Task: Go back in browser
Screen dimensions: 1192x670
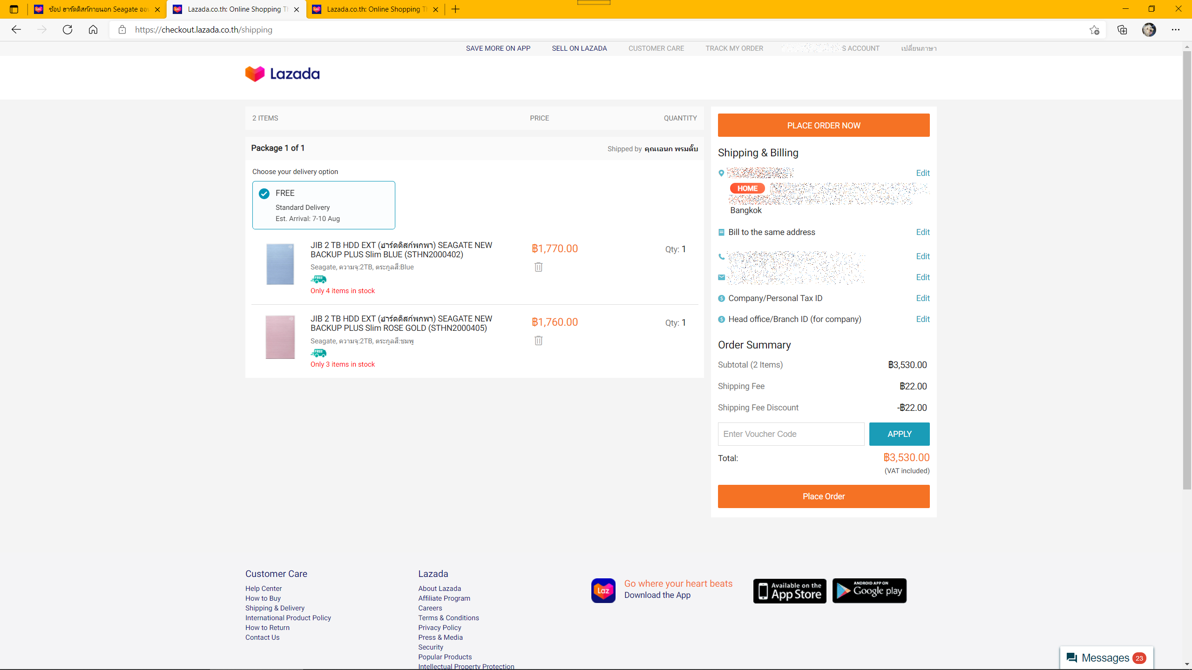Action: (16, 30)
